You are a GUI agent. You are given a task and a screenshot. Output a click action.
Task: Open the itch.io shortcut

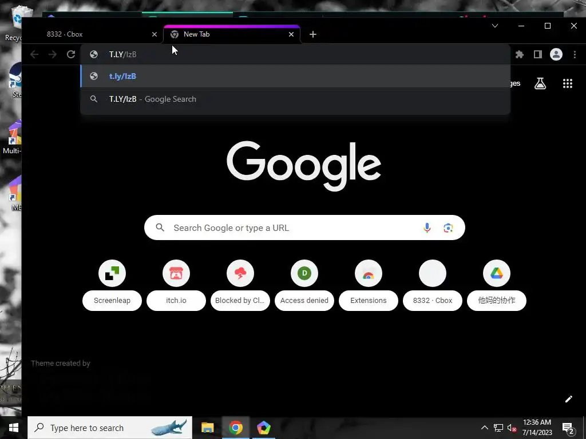176,285
